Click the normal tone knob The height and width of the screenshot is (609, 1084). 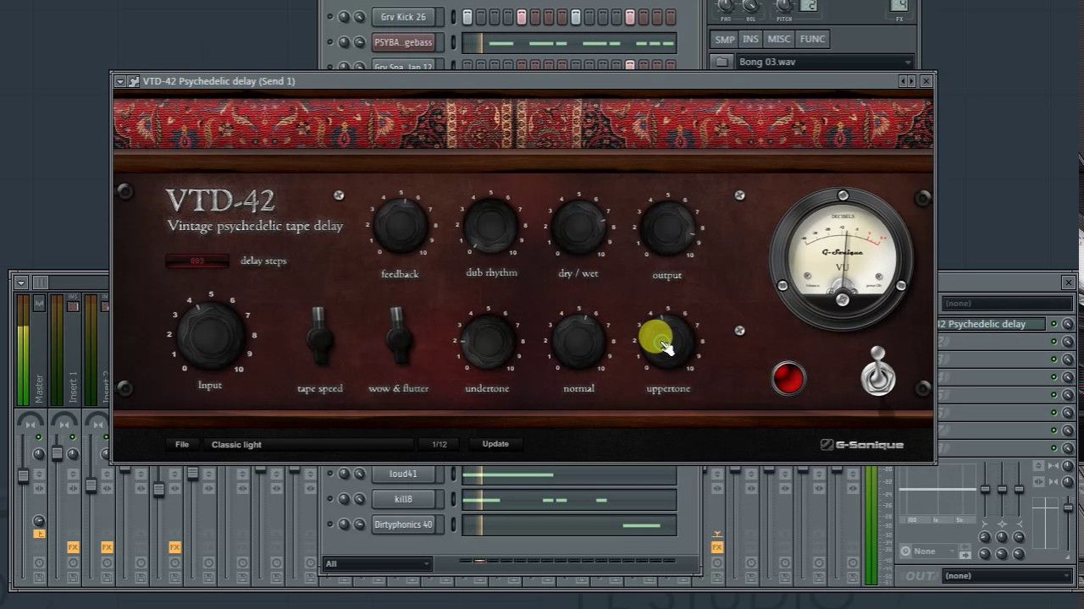coord(579,341)
